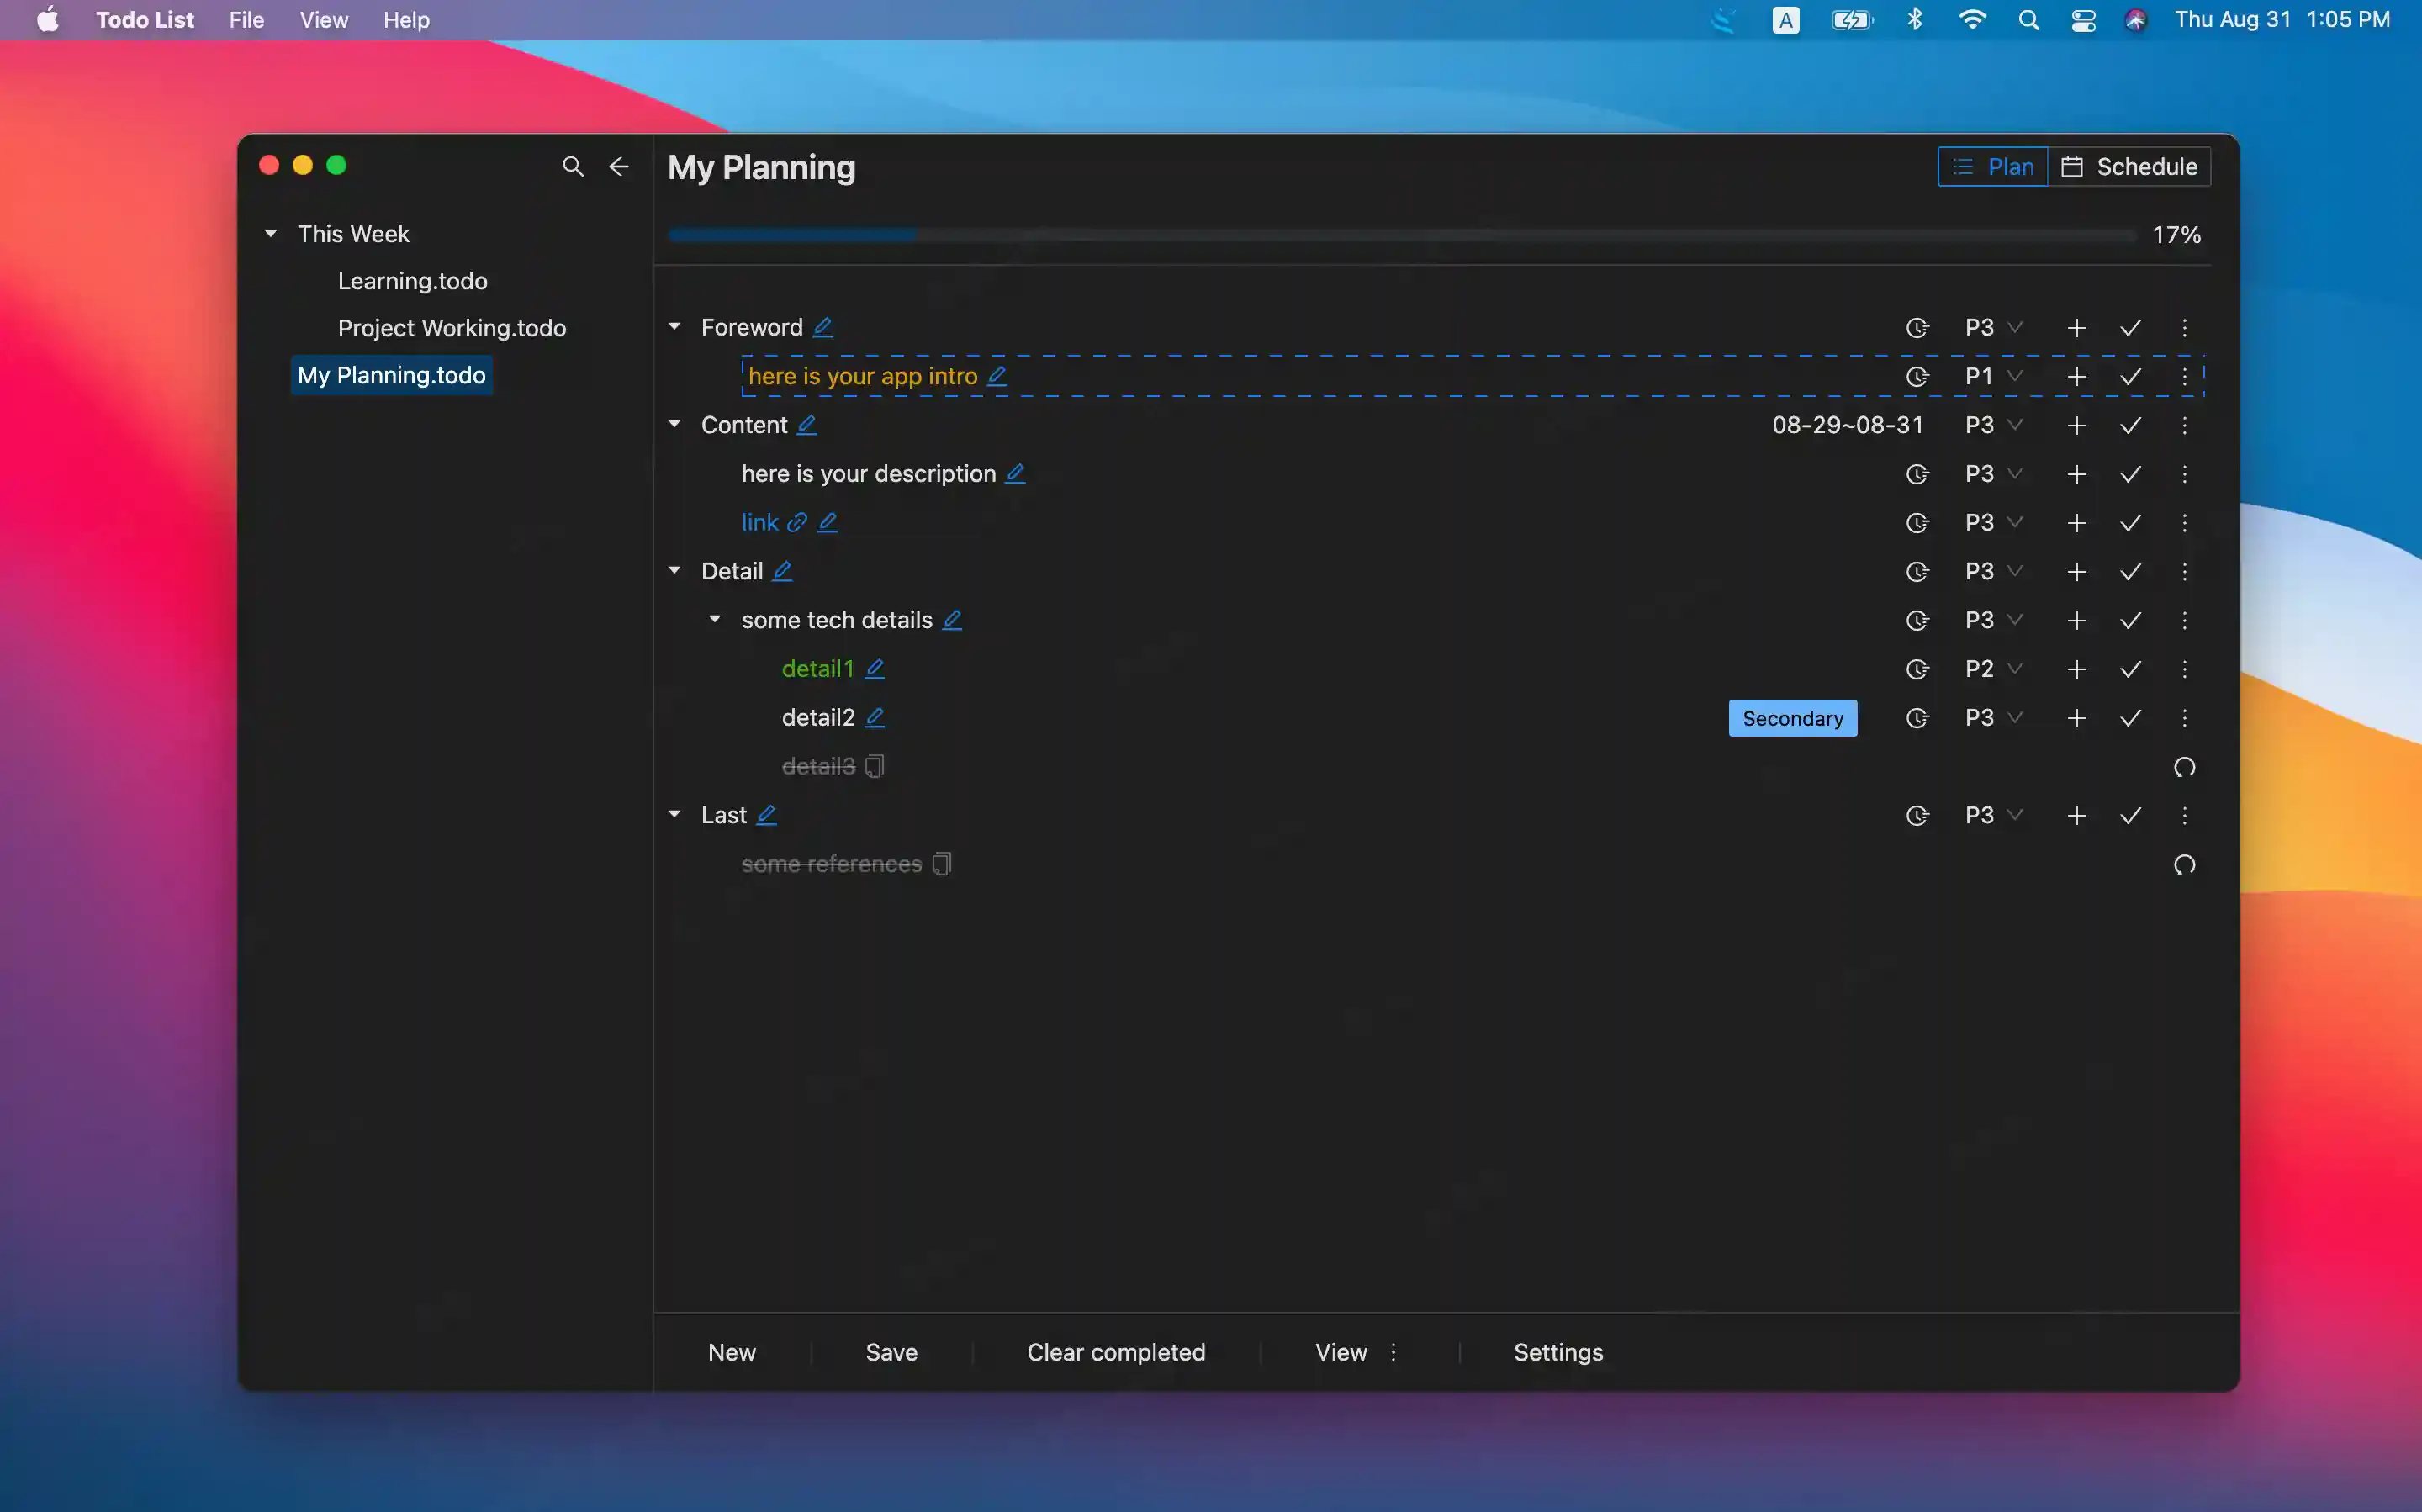Edit the link item pencil icon
2422x1512 pixels.
pos(828,522)
